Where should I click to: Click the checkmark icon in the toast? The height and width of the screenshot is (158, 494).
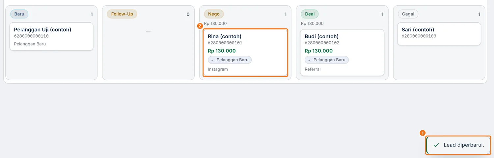(x=436, y=145)
